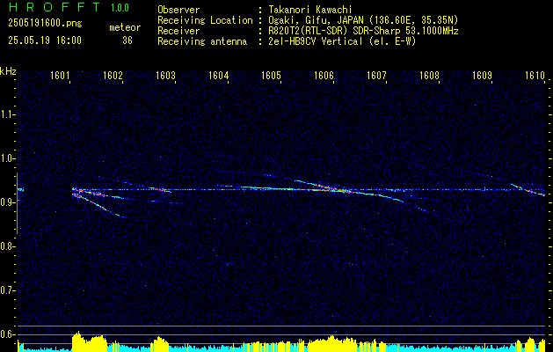Click the 1610 time marker
This screenshot has height=352, width=553.
[x=535, y=75]
